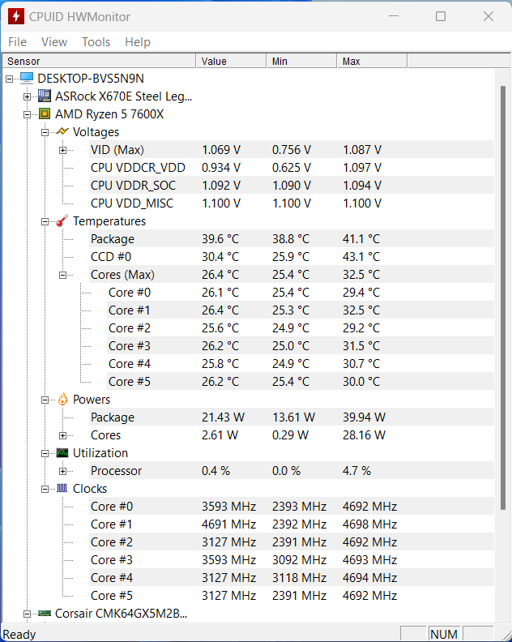Screen dimensions: 512x642
Task: Click the HWMonitor lightning bolt app icon
Action: point(16,16)
